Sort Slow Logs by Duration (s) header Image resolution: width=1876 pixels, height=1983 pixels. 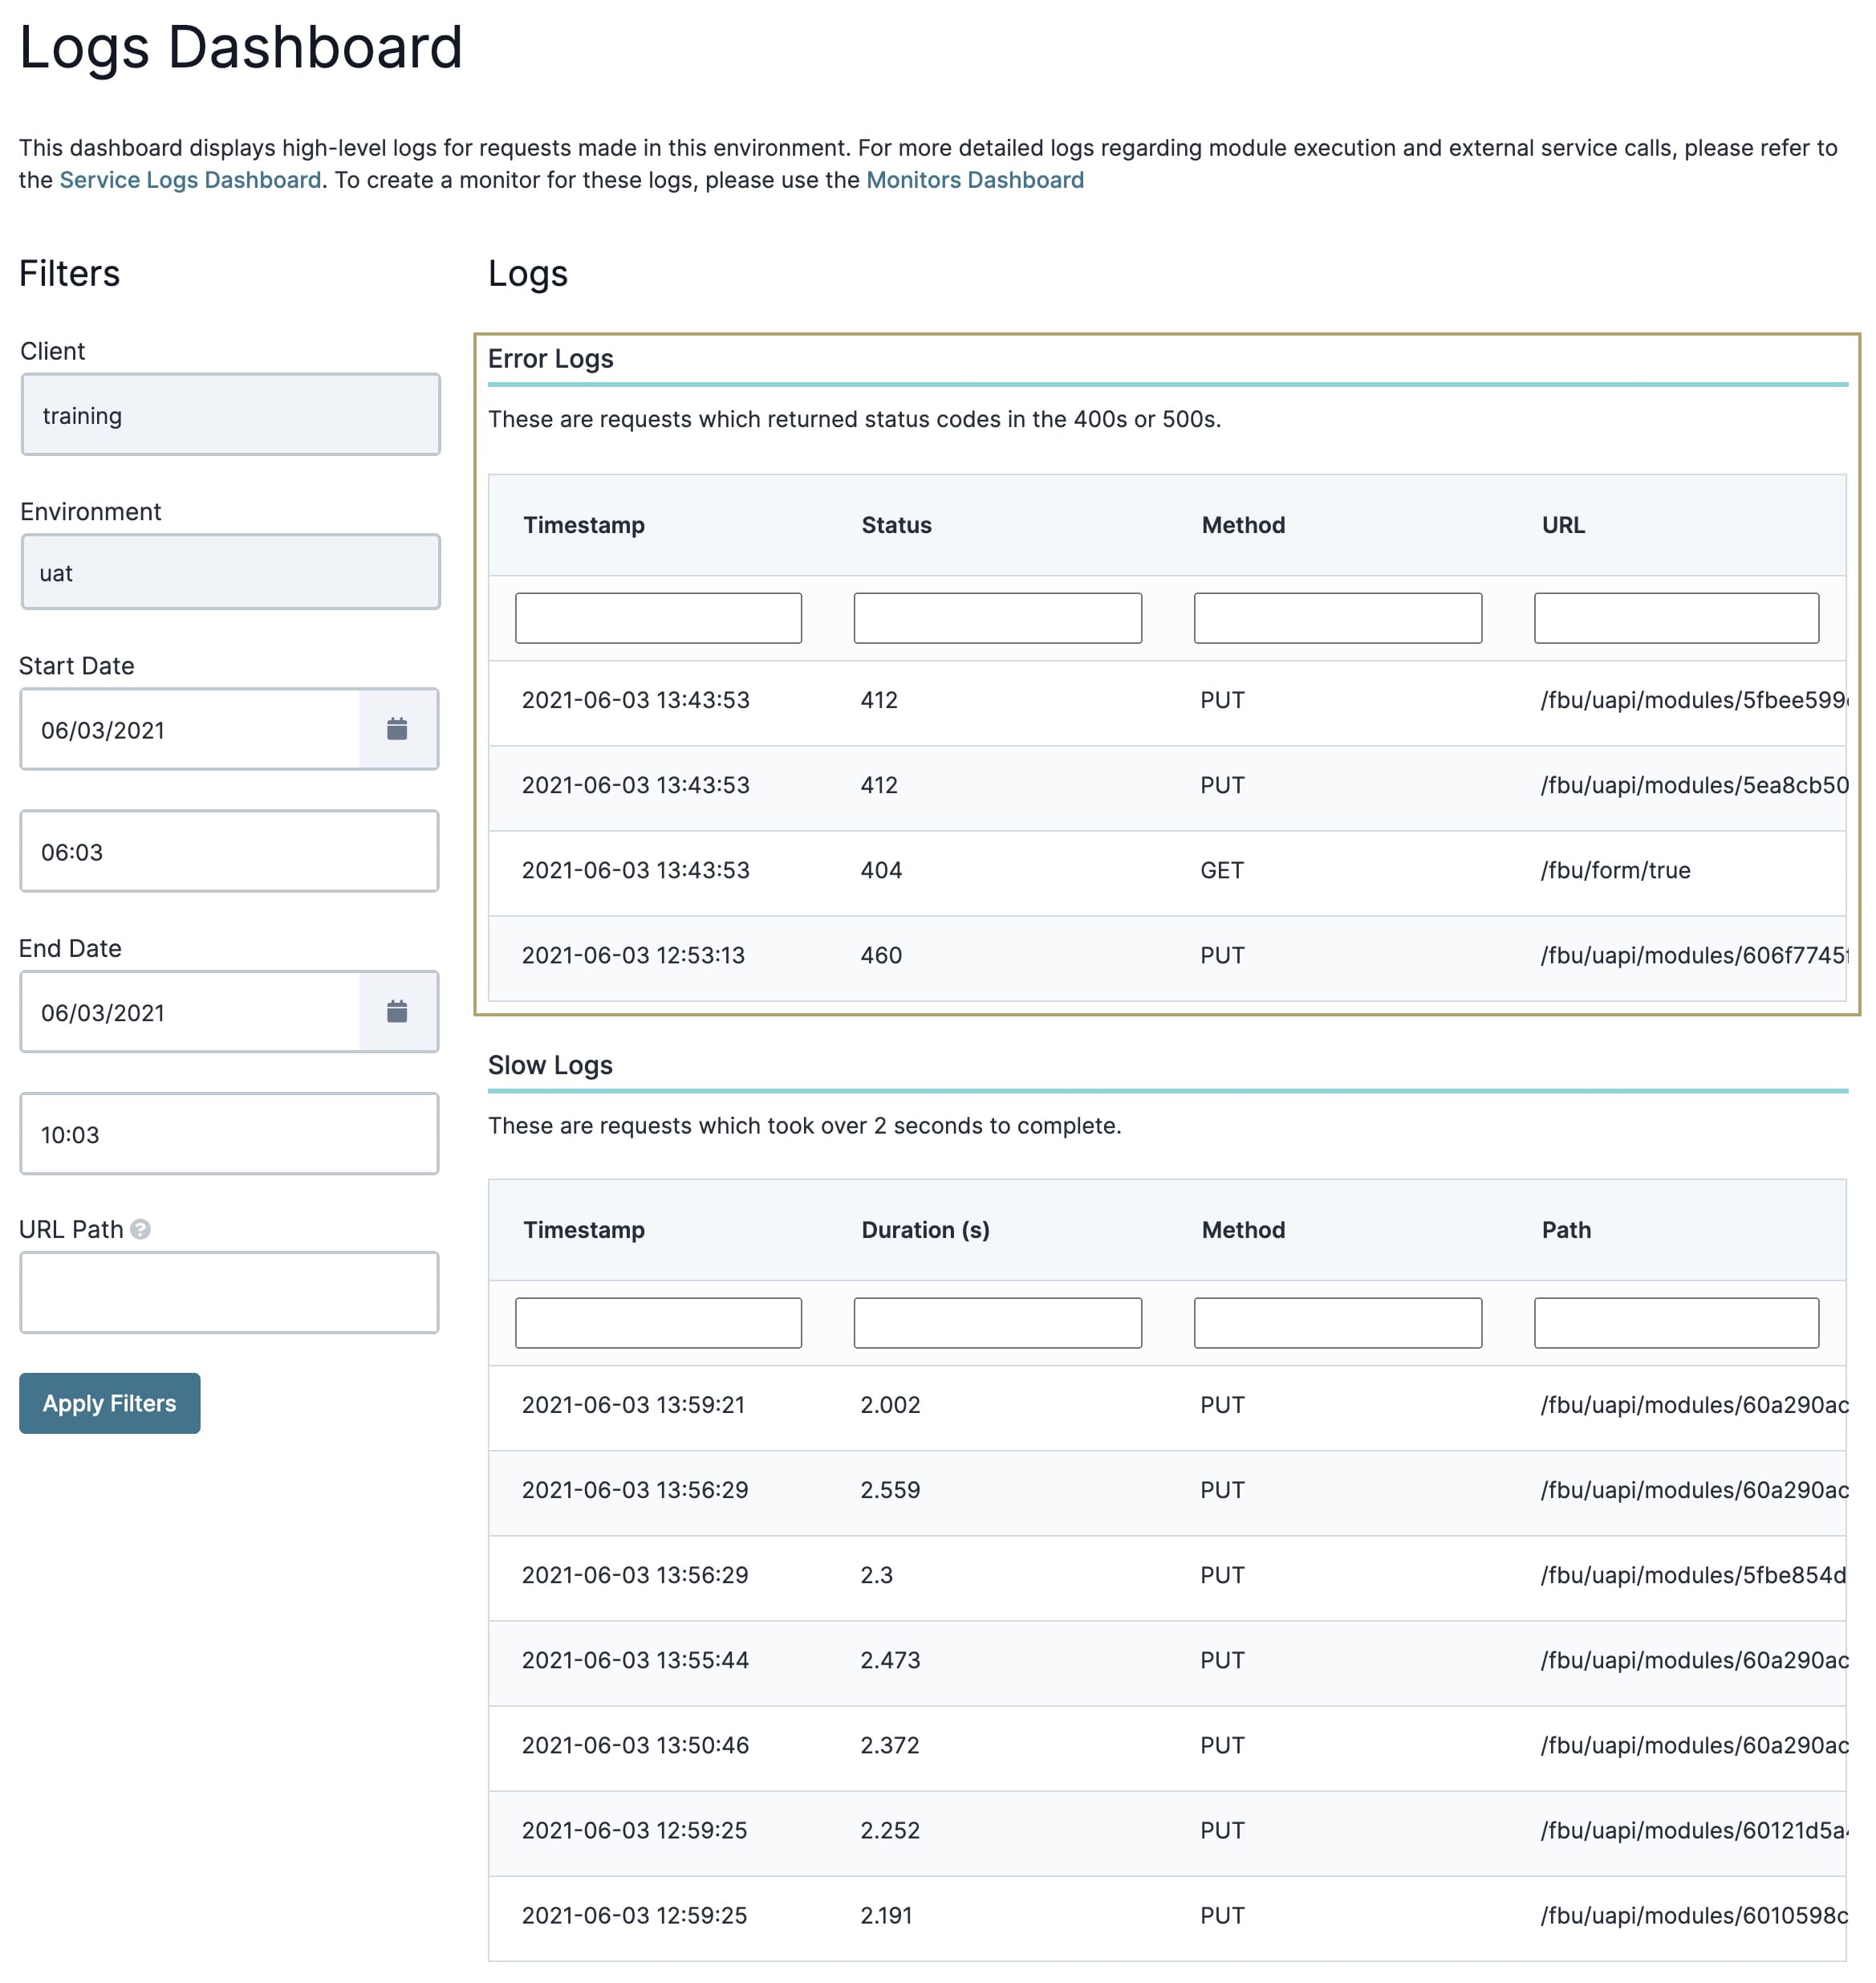point(925,1230)
